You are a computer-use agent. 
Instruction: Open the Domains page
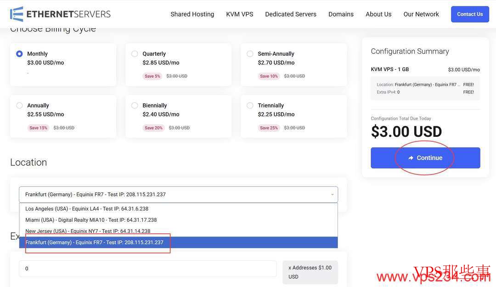(x=341, y=14)
